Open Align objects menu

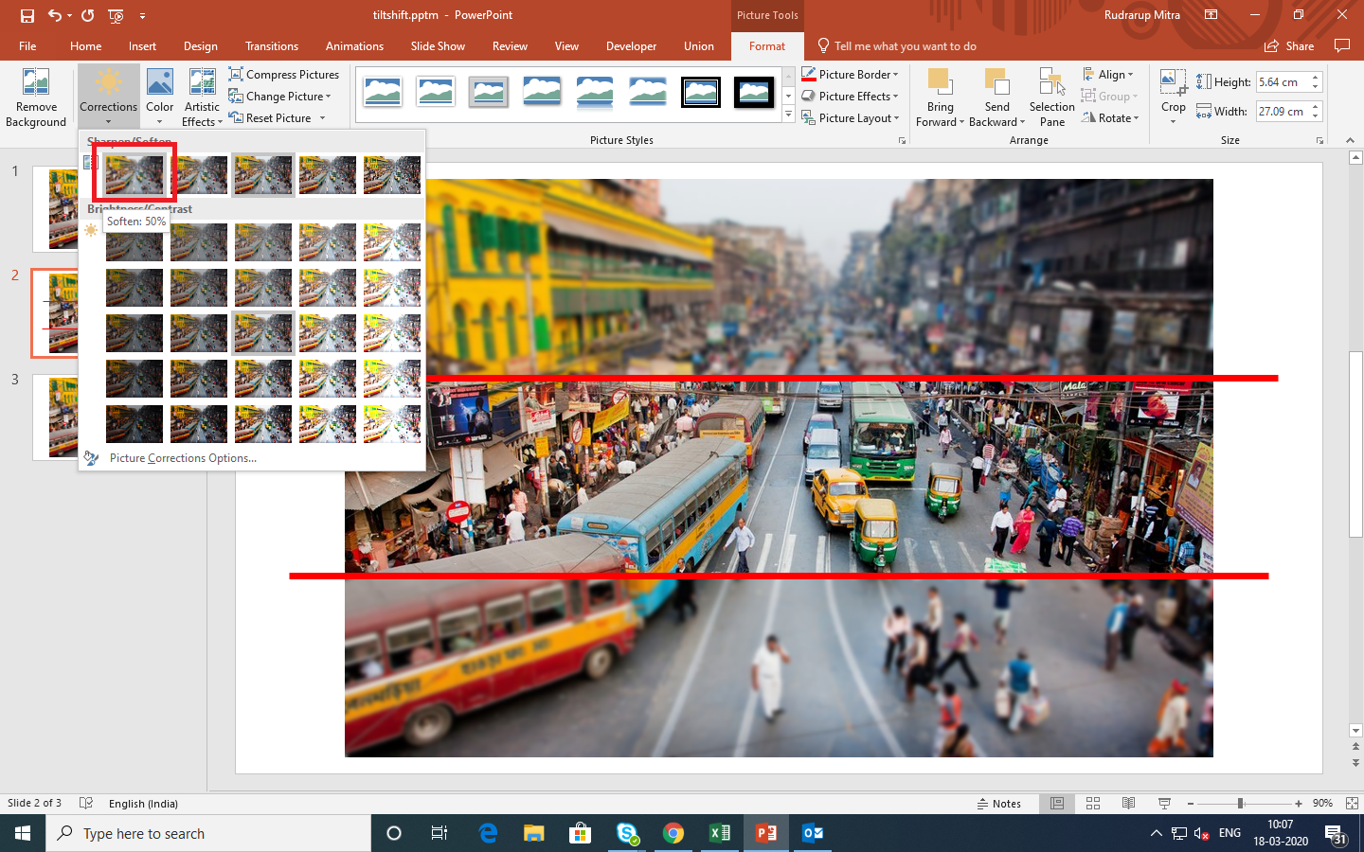1108,75
